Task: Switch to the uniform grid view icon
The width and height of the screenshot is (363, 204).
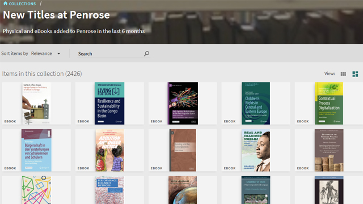Action: click(x=343, y=74)
